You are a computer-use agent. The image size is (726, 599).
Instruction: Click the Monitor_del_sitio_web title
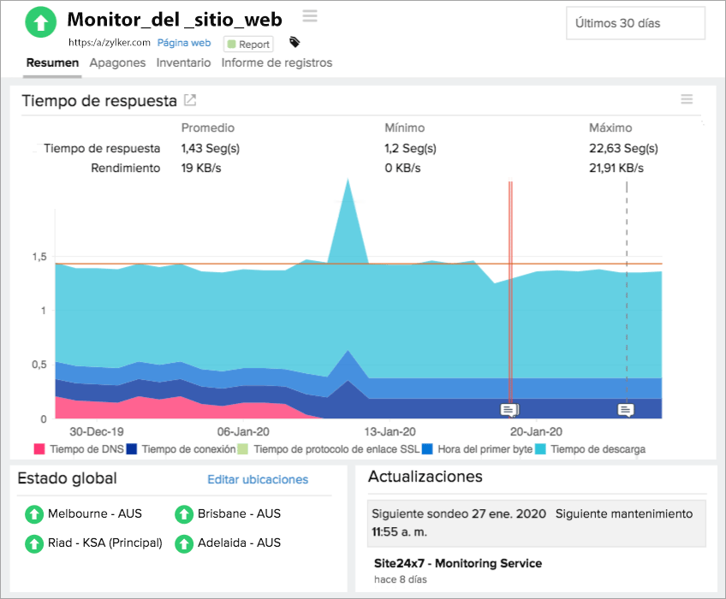[x=175, y=20]
